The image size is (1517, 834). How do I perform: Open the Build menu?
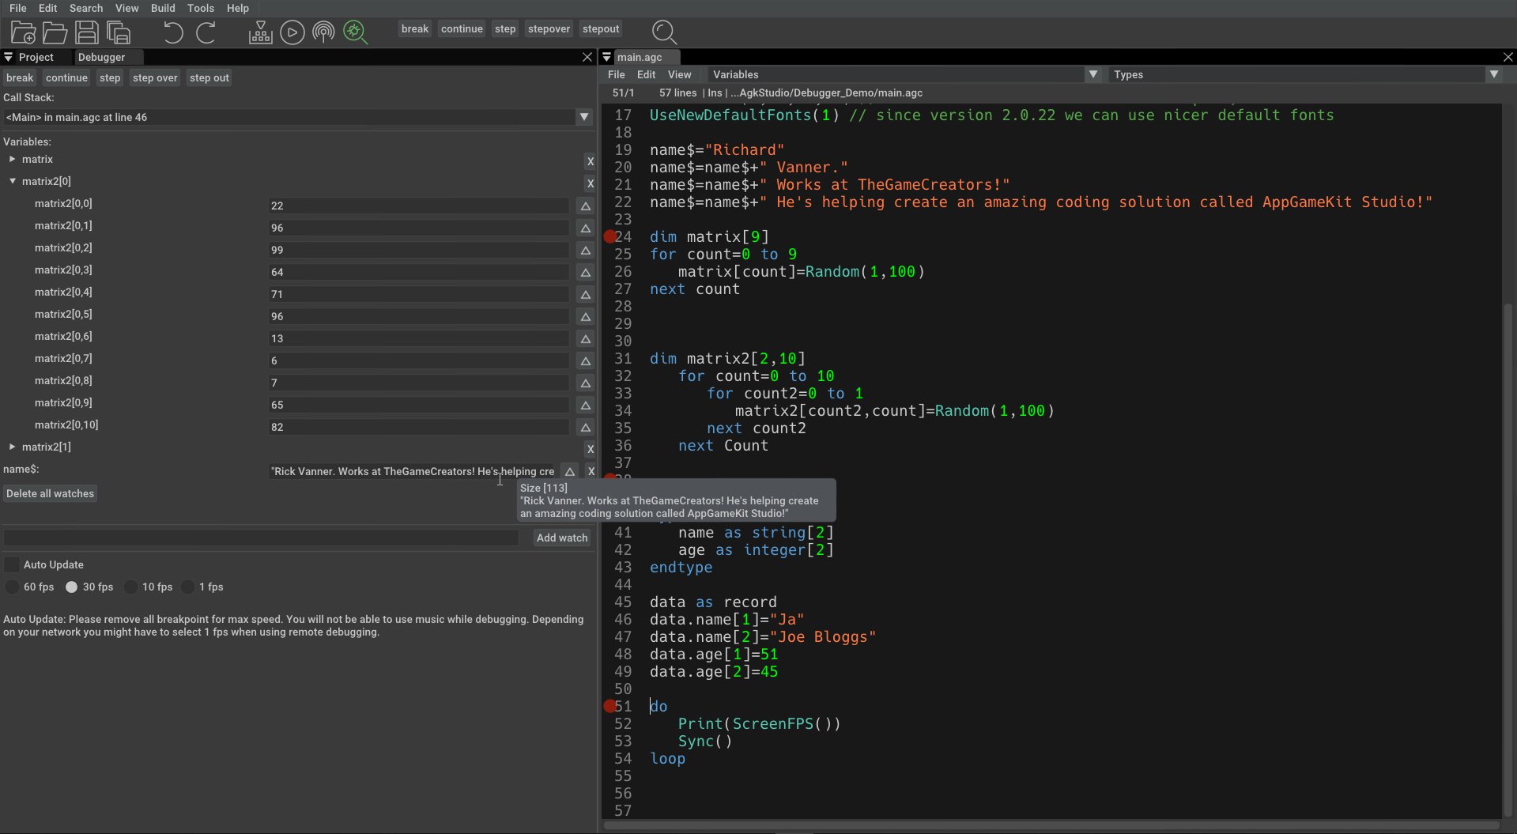tap(163, 8)
